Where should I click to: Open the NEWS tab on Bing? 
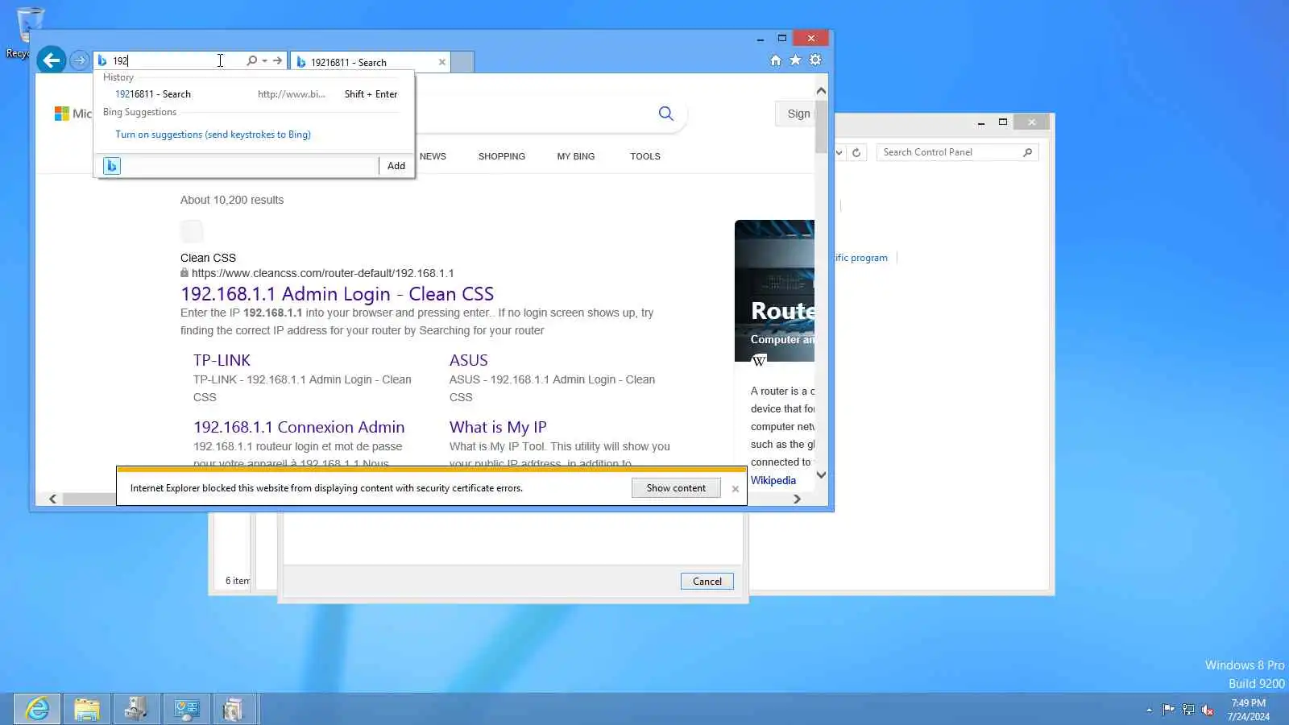pyautogui.click(x=433, y=156)
